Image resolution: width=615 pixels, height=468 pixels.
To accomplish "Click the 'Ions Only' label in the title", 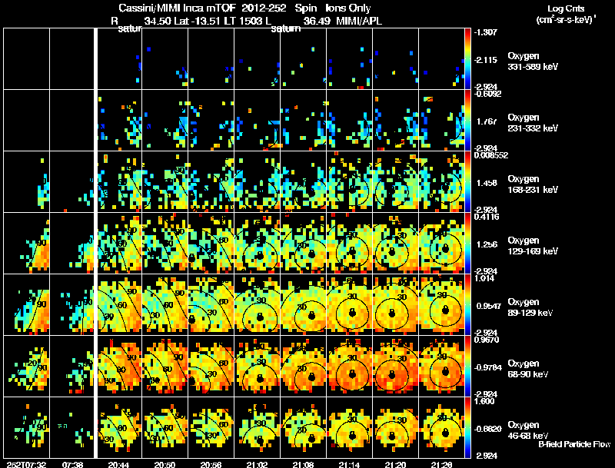I will [348, 8].
